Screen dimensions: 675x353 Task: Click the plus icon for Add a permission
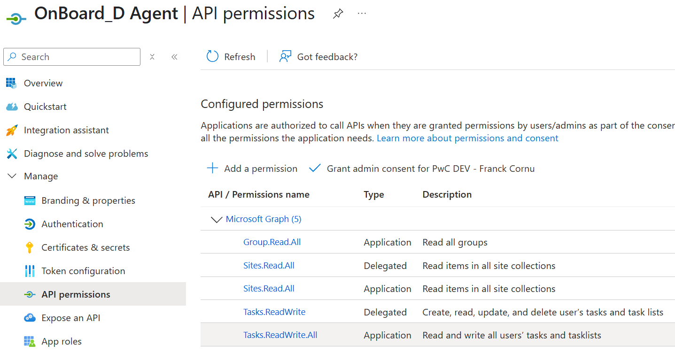(x=213, y=168)
